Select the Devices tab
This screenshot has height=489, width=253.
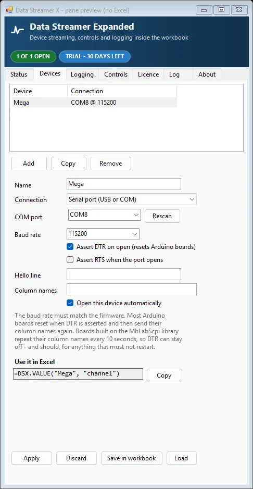tap(50, 73)
